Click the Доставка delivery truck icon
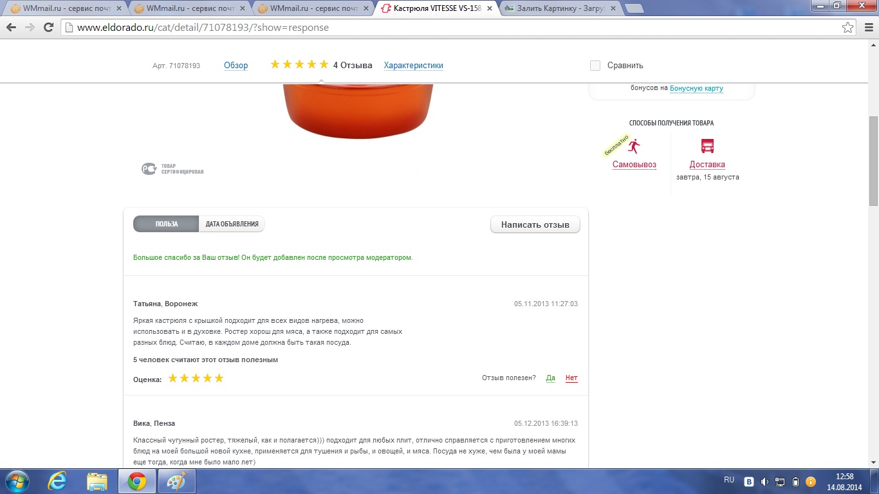Image resolution: width=879 pixels, height=494 pixels. click(707, 146)
